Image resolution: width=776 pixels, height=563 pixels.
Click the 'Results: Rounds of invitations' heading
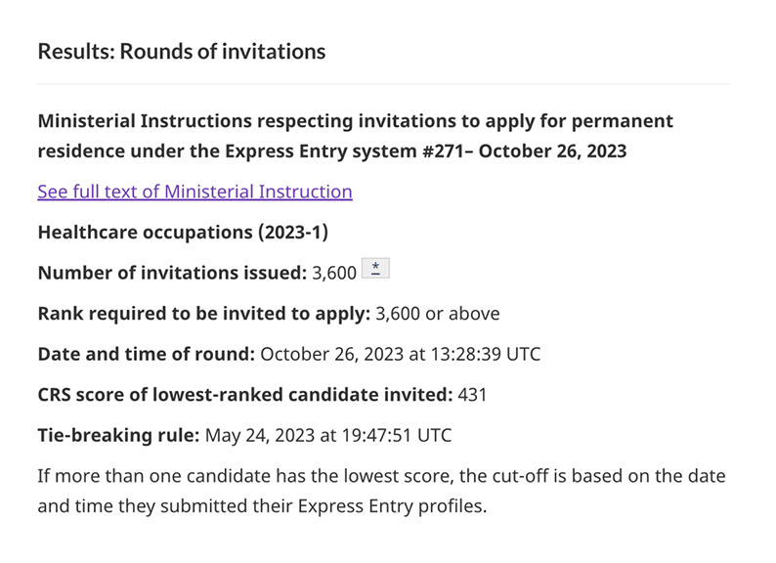coord(181,51)
